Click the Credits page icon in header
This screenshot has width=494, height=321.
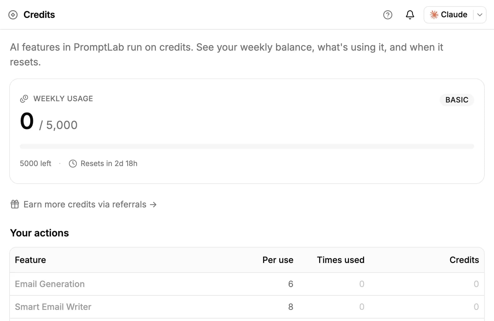click(x=13, y=15)
